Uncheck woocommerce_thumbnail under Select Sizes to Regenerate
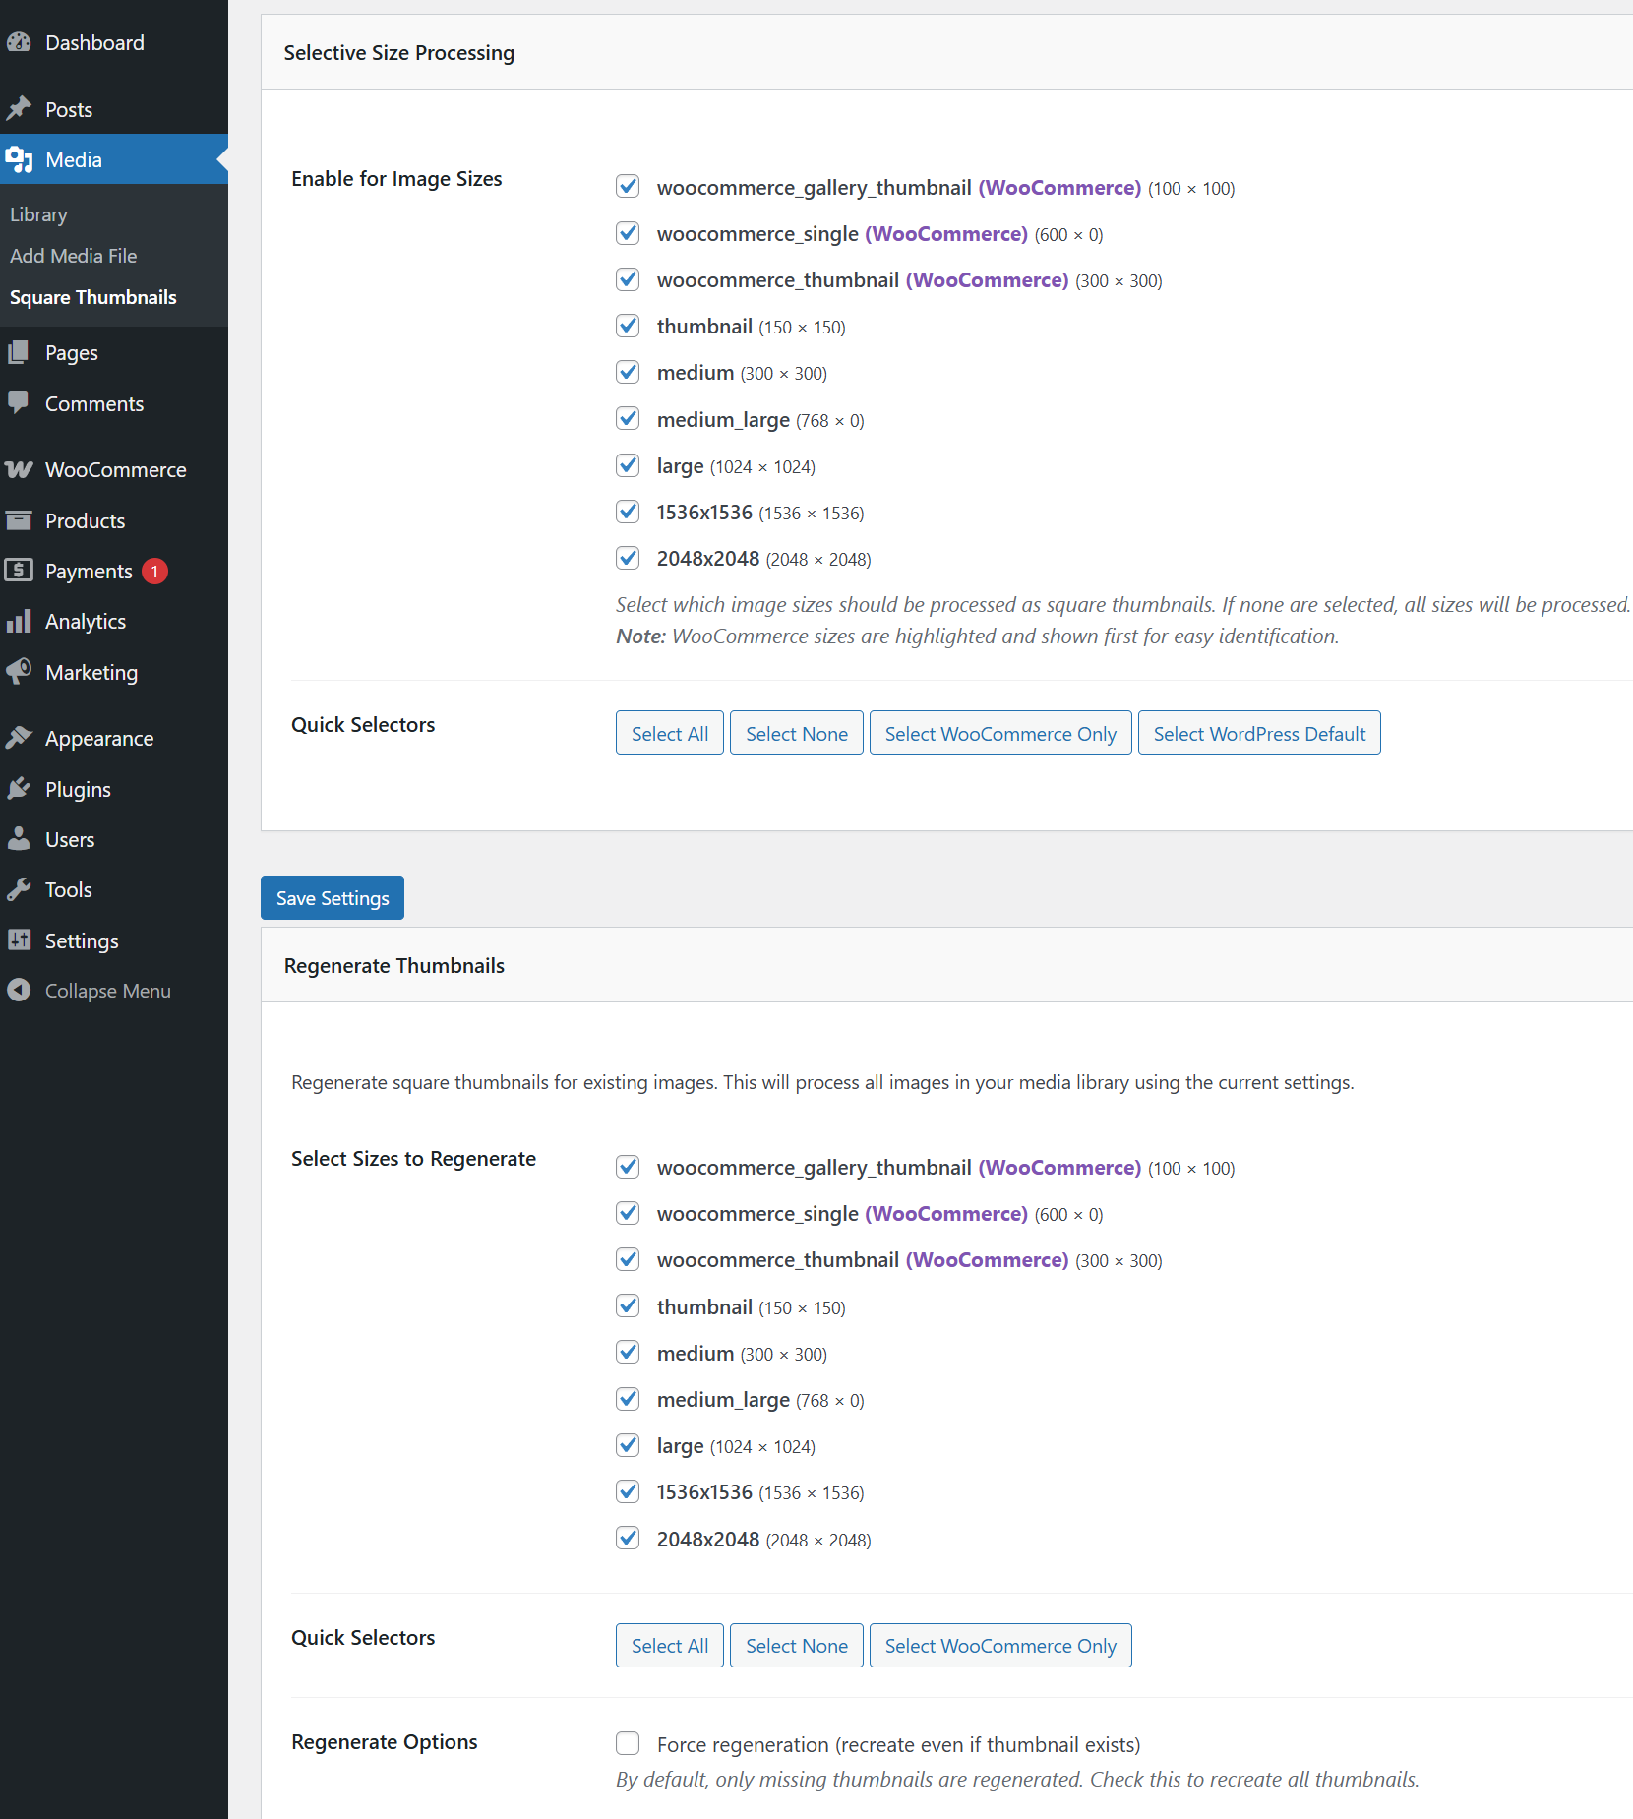The image size is (1633, 1819). 628,1259
